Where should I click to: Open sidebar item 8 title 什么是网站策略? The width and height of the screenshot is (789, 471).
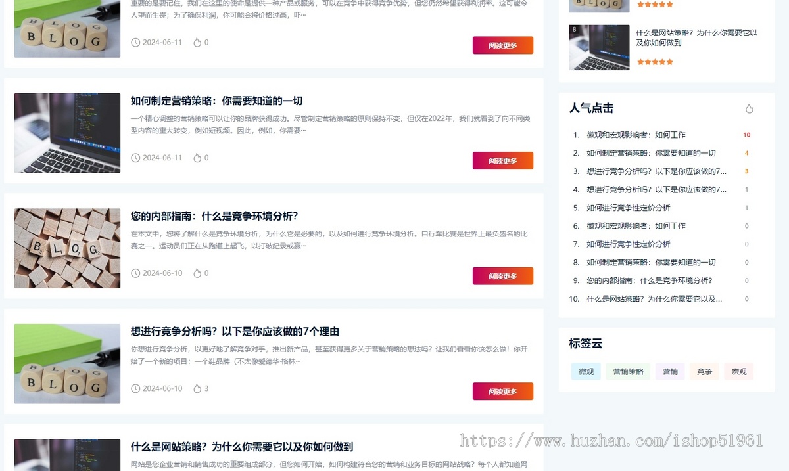click(697, 37)
